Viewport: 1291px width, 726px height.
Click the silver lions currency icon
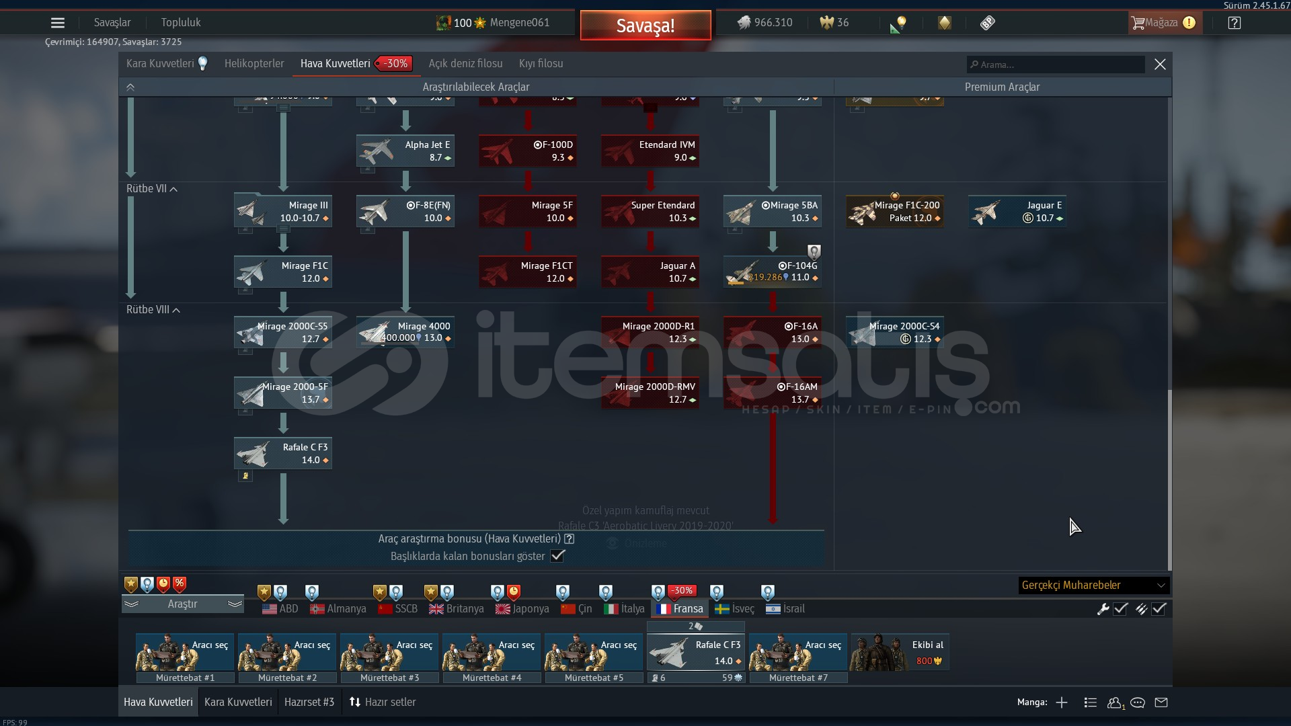(x=743, y=23)
